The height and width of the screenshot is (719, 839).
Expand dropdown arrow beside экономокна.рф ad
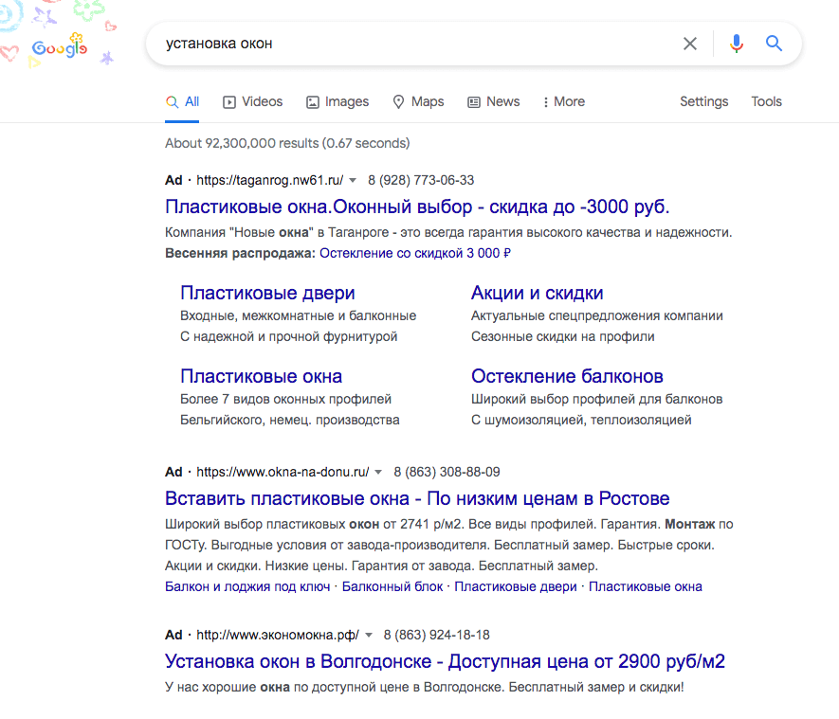coord(370,635)
